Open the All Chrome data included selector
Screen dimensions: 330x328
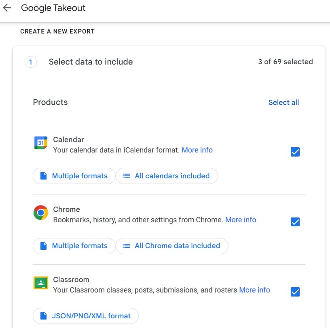point(172,246)
